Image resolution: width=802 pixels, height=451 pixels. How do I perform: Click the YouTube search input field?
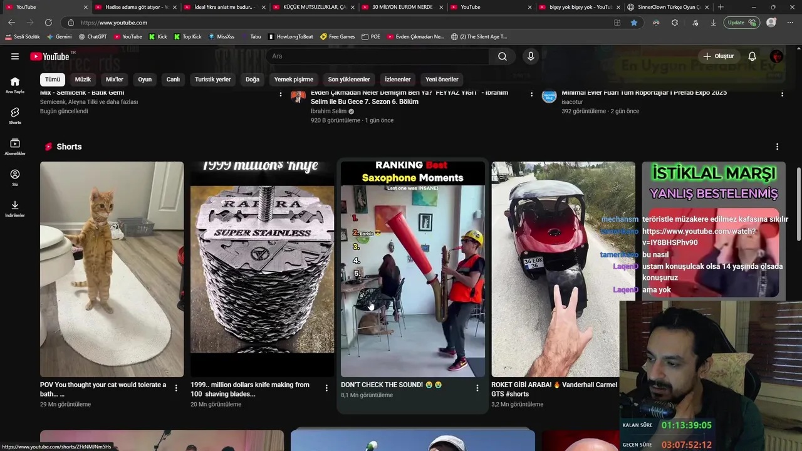(378, 56)
